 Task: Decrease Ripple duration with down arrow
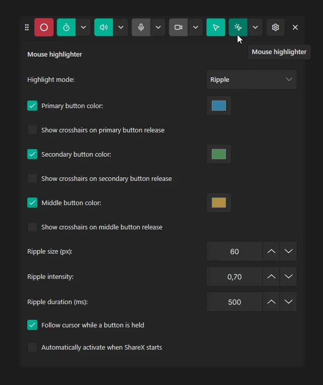[x=288, y=302]
